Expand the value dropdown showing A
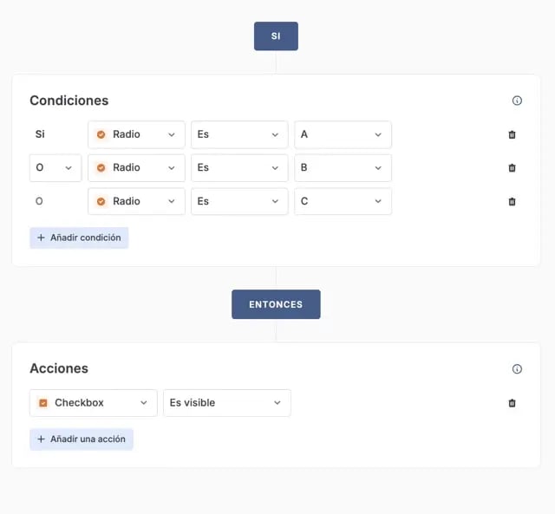The width and height of the screenshot is (555, 514). [x=343, y=134]
